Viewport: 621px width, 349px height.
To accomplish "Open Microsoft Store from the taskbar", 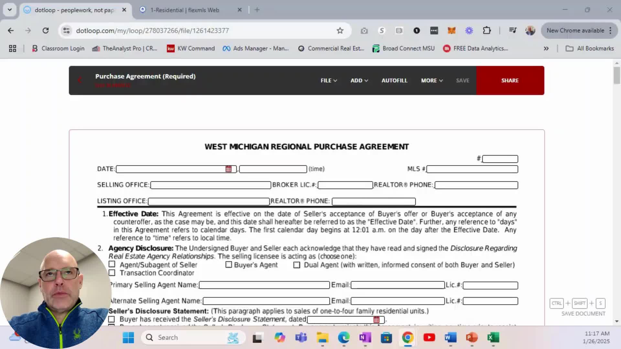I will click(387, 338).
